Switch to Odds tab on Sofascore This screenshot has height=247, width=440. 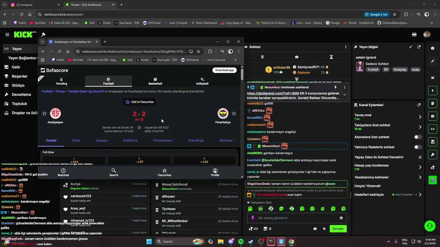(76, 140)
